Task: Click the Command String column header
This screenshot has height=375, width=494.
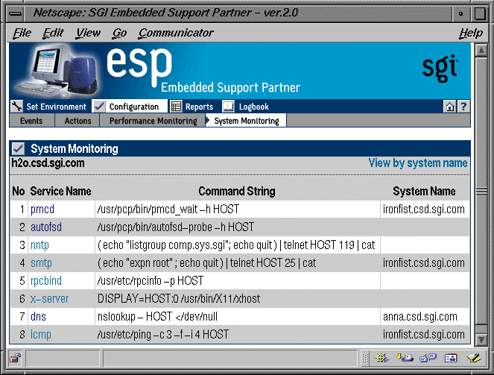Action: [237, 191]
